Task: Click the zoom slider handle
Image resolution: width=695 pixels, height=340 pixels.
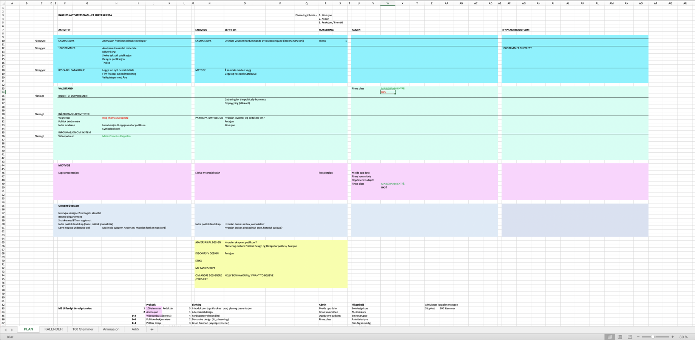Action: [x=653, y=337]
